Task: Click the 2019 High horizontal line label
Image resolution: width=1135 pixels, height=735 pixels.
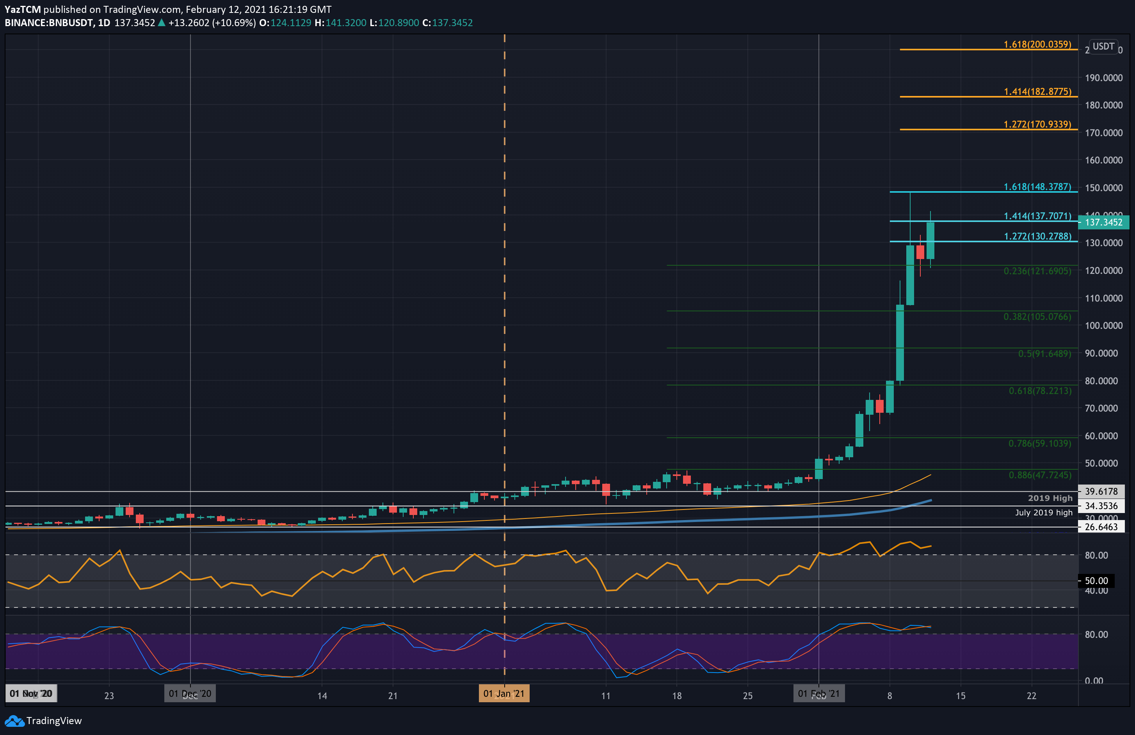Action: pyautogui.click(x=1050, y=498)
